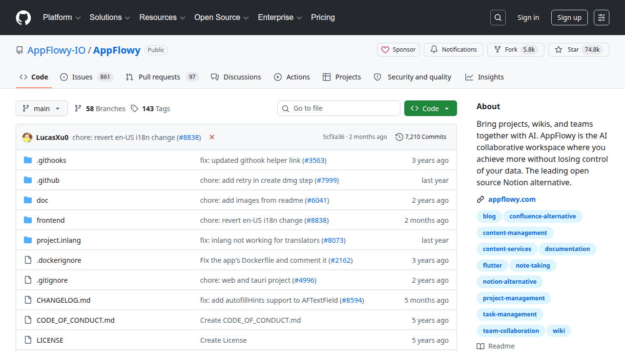The height and width of the screenshot is (351, 625).
Task: Click the note-taking topic tag
Action: coord(533,266)
